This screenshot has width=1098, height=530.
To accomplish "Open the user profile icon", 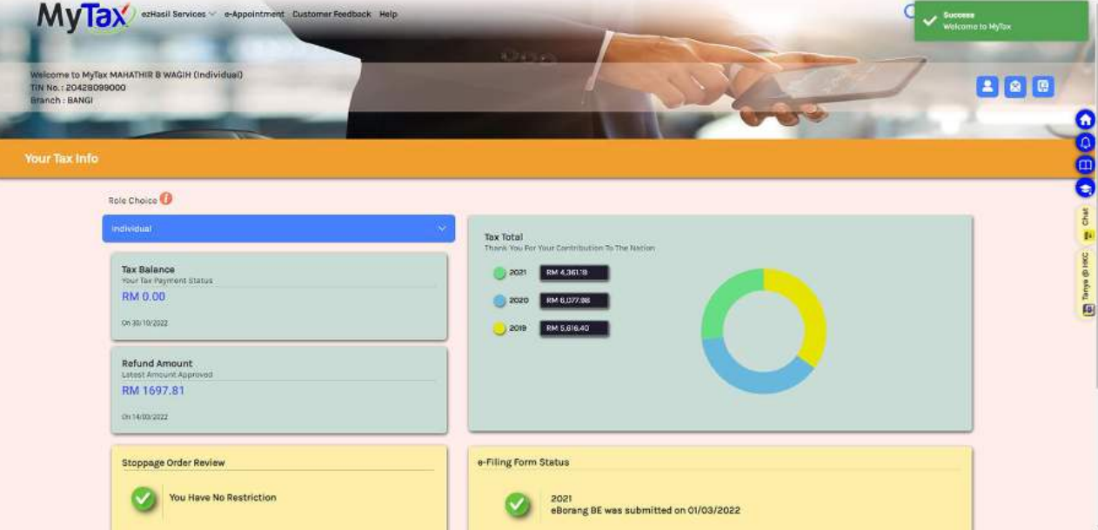I will click(988, 87).
